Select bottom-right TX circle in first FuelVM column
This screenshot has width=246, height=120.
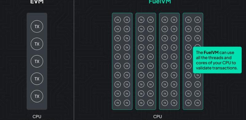coord(127,103)
